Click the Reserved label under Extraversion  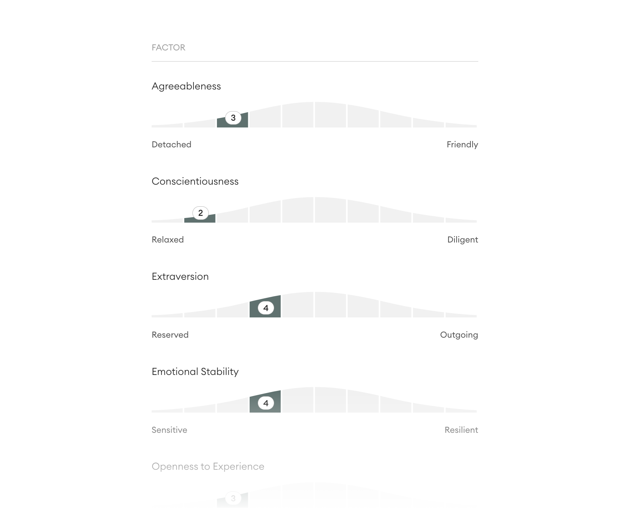coord(170,335)
